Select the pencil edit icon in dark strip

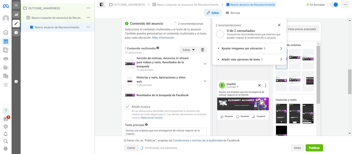point(16,23)
